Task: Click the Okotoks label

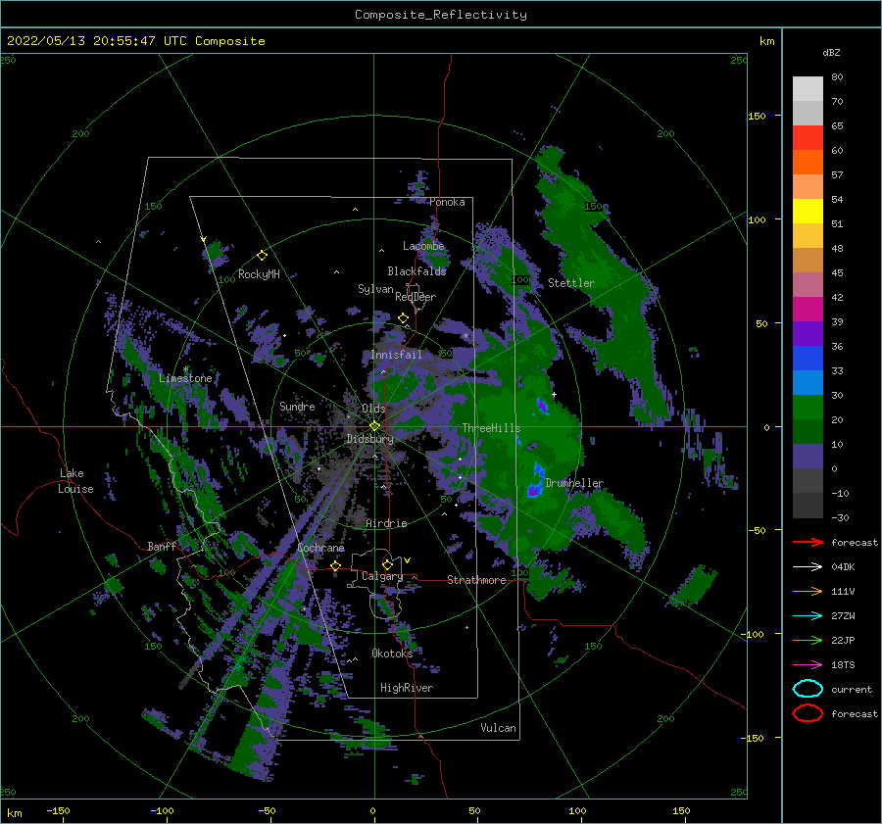Action: pos(392,654)
